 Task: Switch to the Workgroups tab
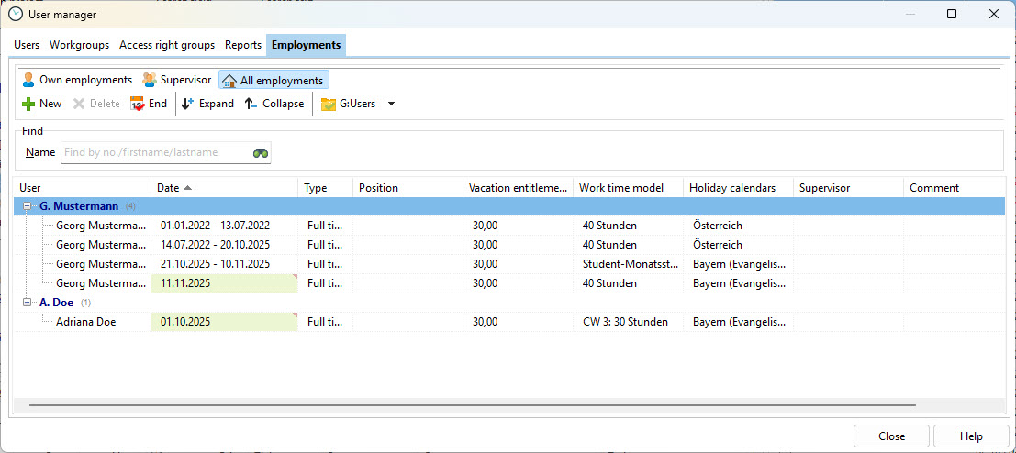click(x=79, y=45)
